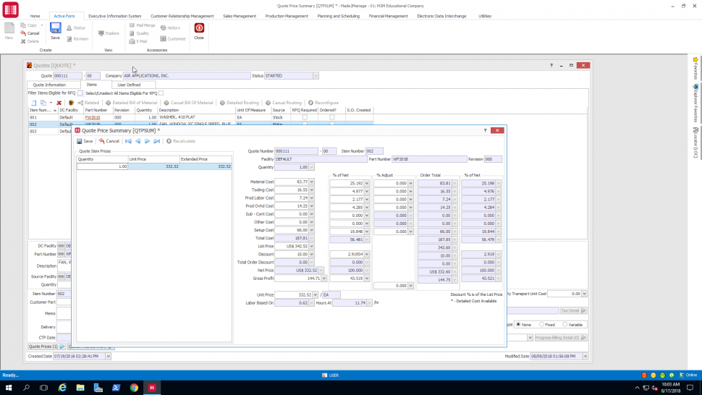
Task: Click the FW2010 part number link
Action: point(92,117)
